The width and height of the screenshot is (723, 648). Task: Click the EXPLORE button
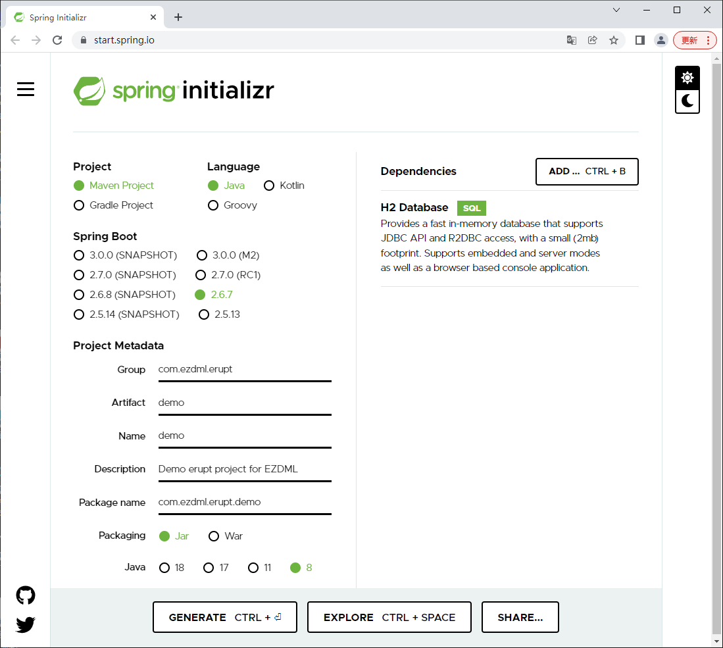coord(389,617)
